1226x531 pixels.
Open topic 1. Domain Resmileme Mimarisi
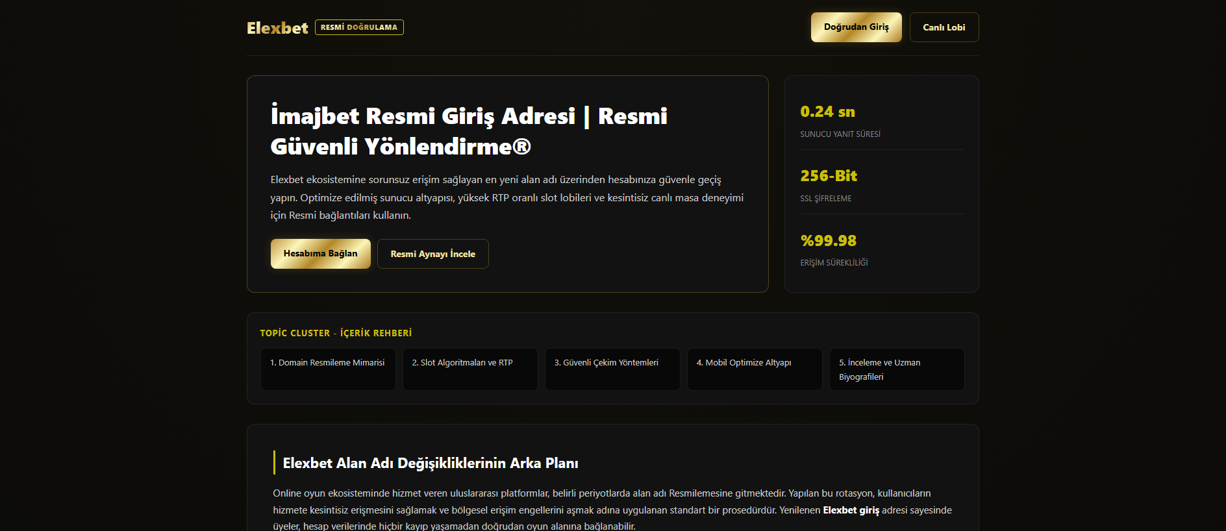(328, 369)
